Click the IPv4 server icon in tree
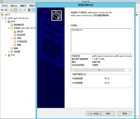 [9, 22]
